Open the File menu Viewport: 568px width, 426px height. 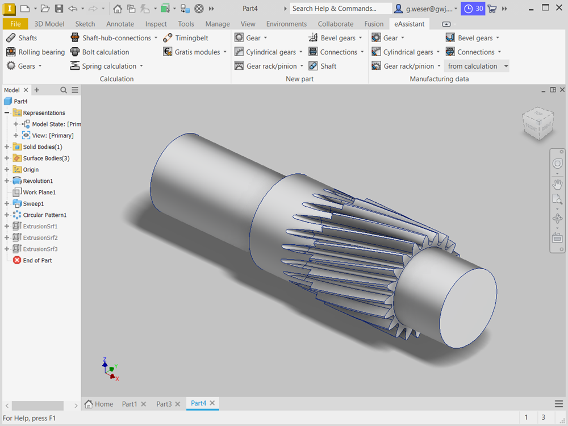[x=15, y=24]
